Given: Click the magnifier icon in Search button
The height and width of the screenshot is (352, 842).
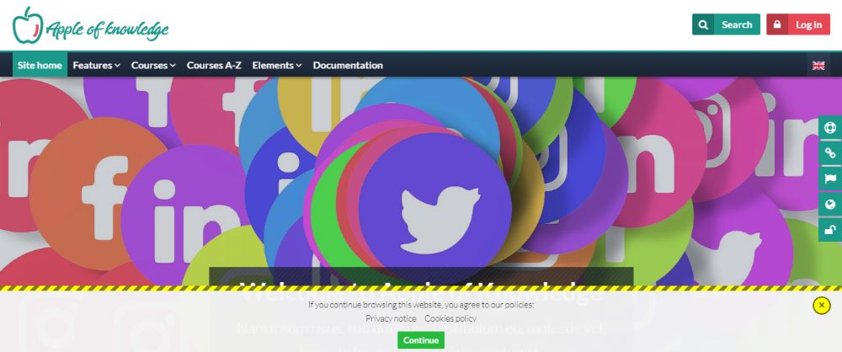Looking at the screenshot, I should click(703, 24).
